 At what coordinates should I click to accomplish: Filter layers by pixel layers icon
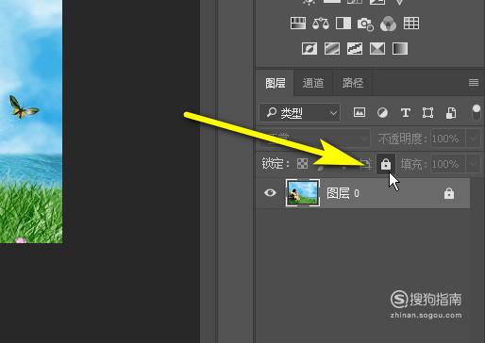point(360,112)
